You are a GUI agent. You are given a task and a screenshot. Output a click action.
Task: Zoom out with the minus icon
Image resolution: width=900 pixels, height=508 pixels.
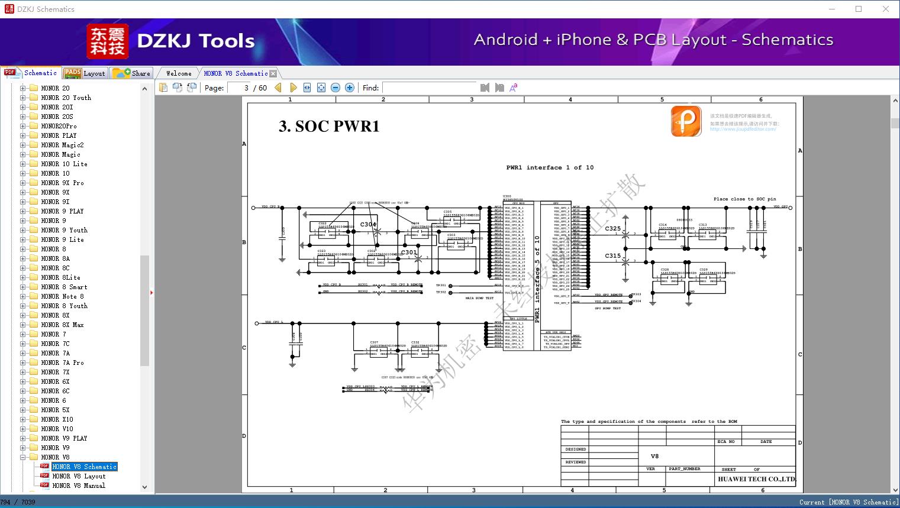click(336, 88)
